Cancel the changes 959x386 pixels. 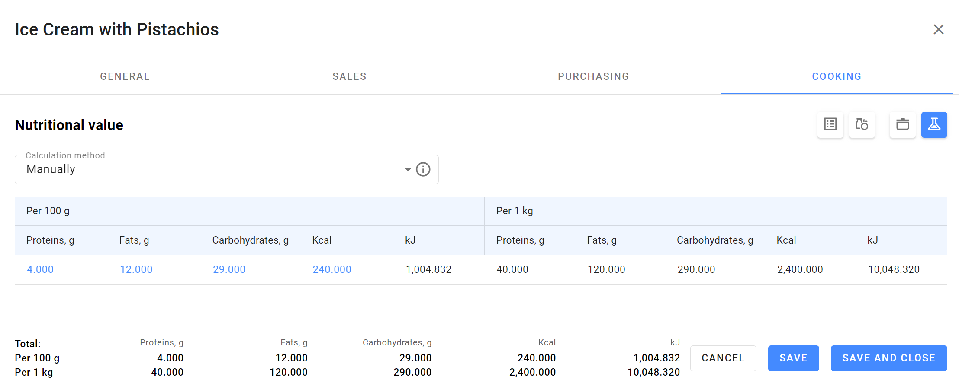723,358
